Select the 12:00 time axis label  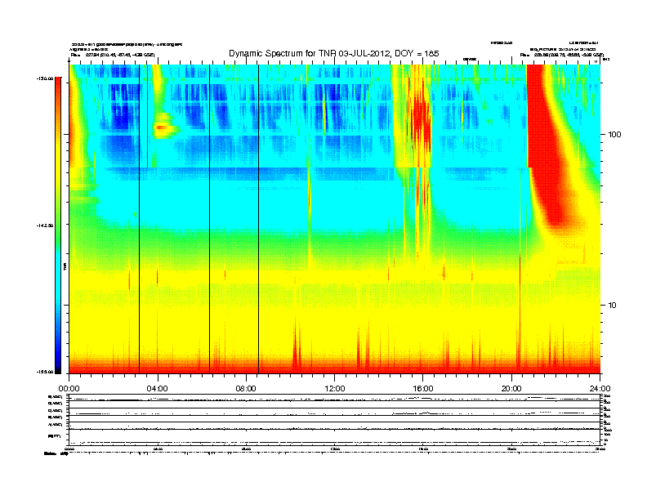pos(335,389)
